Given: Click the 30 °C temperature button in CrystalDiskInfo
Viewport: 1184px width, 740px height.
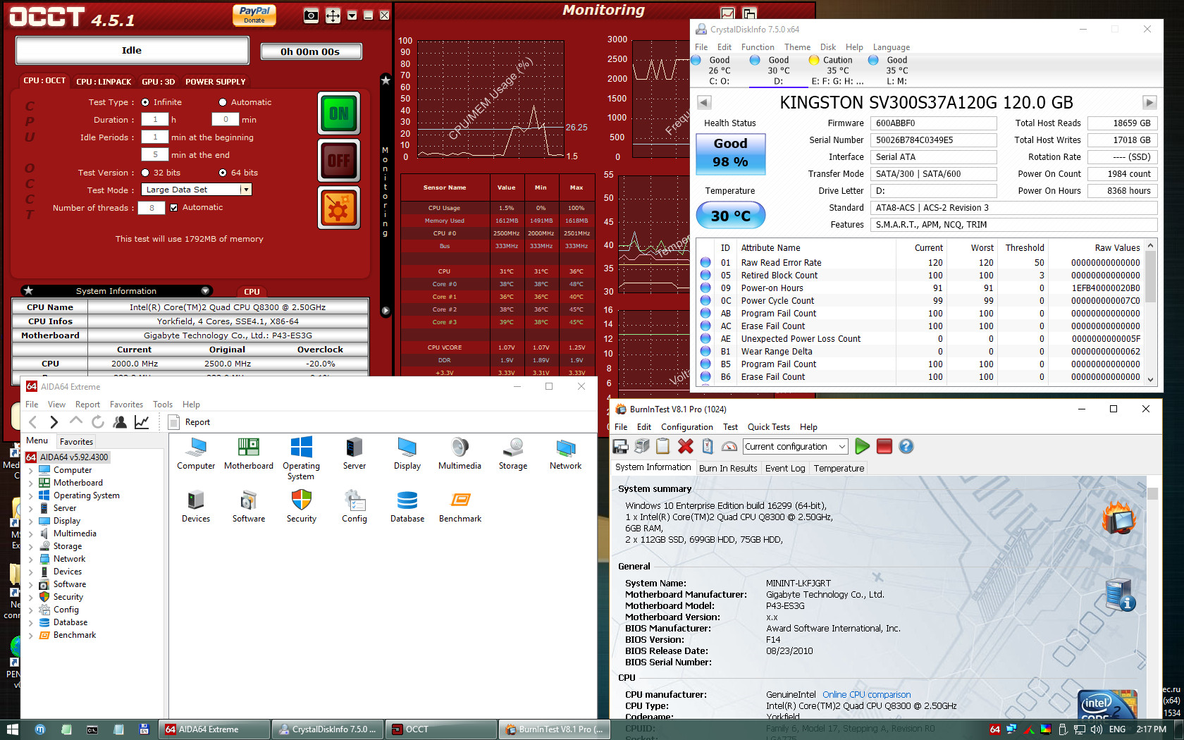Looking at the screenshot, I should [x=730, y=216].
